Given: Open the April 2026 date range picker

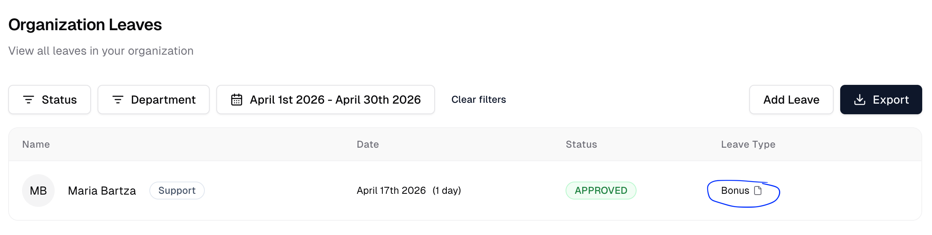Looking at the screenshot, I should click(x=326, y=100).
